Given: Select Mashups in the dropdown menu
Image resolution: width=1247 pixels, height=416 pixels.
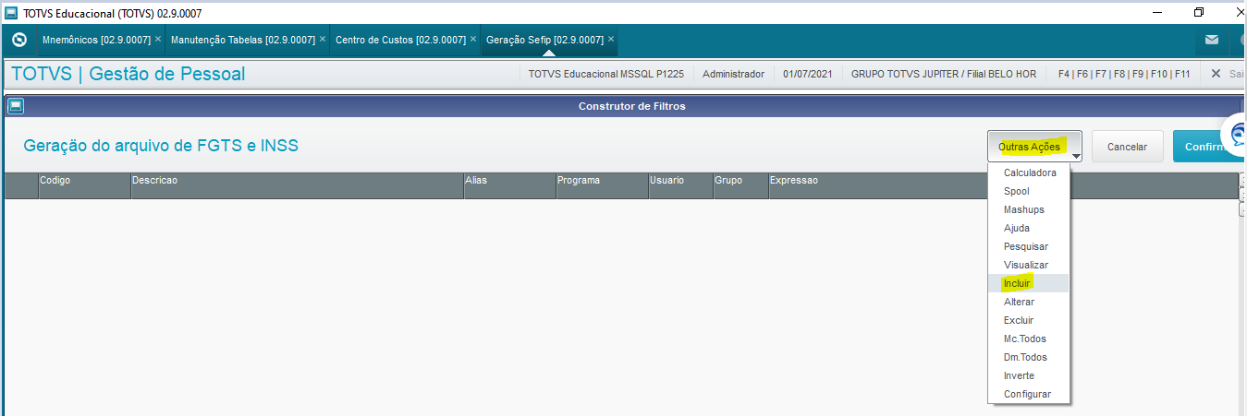Looking at the screenshot, I should (1029, 209).
